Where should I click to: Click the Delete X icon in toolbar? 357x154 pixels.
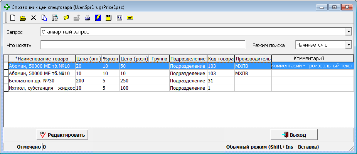(x=34, y=18)
